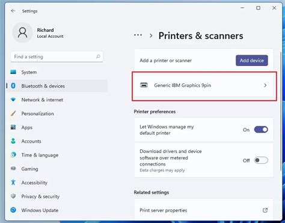The width and height of the screenshot is (285, 223).
Task: Click the System monitor icon
Action: tap(13, 72)
